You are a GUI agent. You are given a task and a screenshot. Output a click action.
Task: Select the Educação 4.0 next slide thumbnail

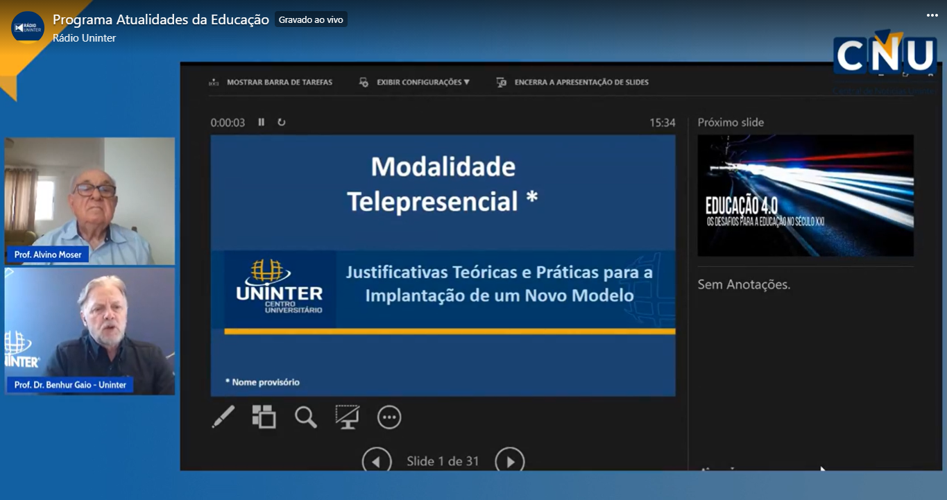pos(805,196)
